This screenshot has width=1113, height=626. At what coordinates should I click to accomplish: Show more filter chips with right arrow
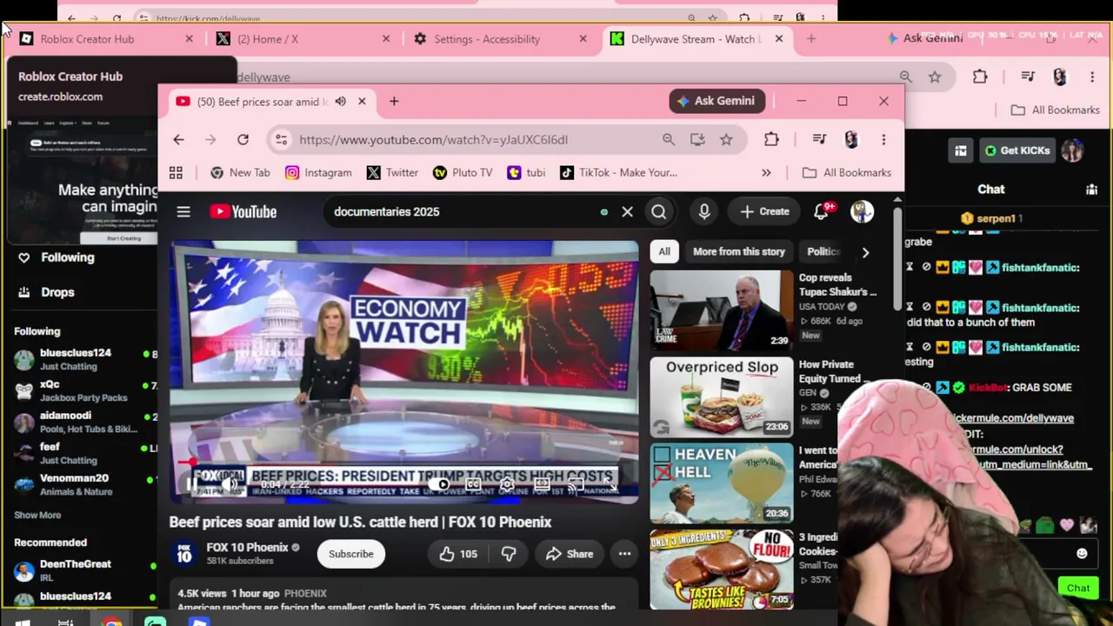[x=865, y=252]
